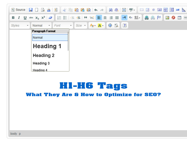The height and width of the screenshot is (141, 187).
Task: Insert a Radio Button form field
Action: pyautogui.click(x=154, y=10)
